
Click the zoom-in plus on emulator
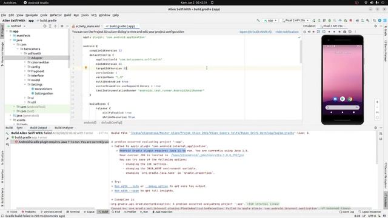(377, 102)
